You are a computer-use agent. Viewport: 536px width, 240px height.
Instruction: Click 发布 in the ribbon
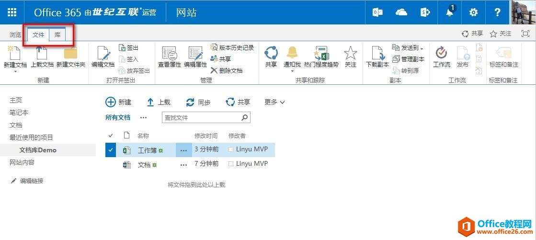tap(463, 57)
